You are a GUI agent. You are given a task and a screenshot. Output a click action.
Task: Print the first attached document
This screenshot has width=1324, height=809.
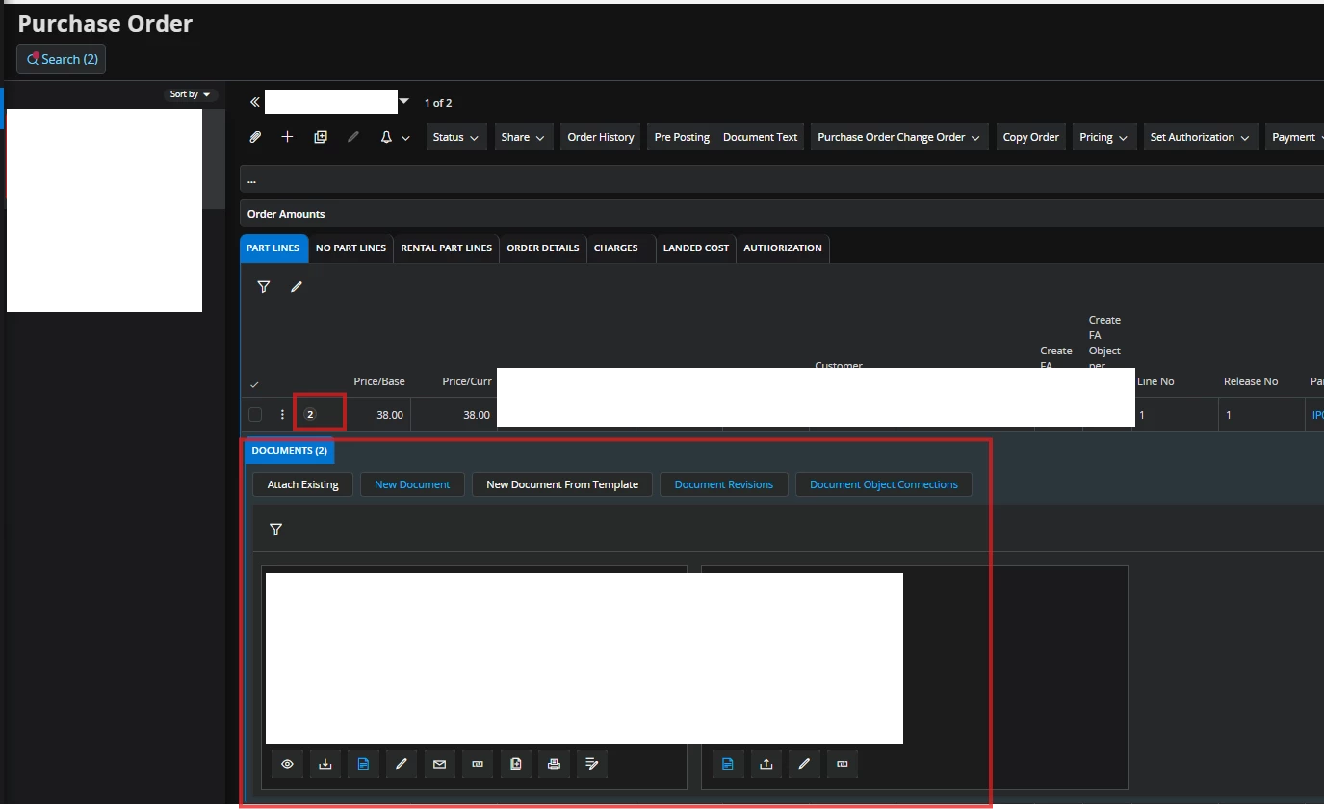point(554,764)
